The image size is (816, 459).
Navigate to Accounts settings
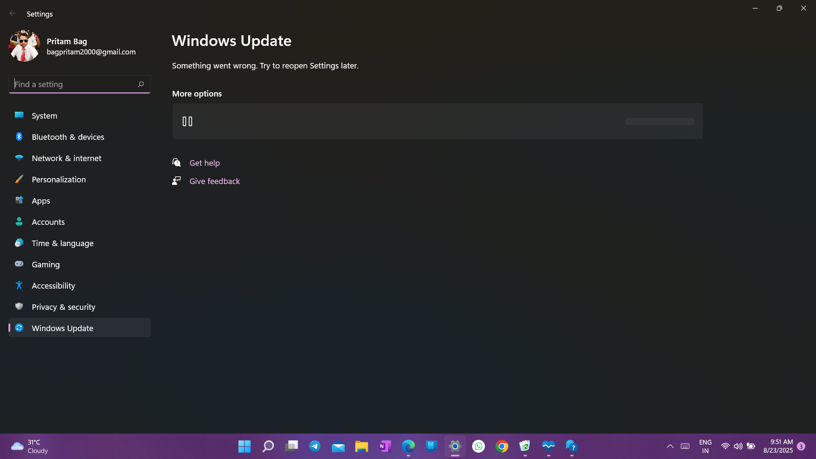click(x=79, y=222)
